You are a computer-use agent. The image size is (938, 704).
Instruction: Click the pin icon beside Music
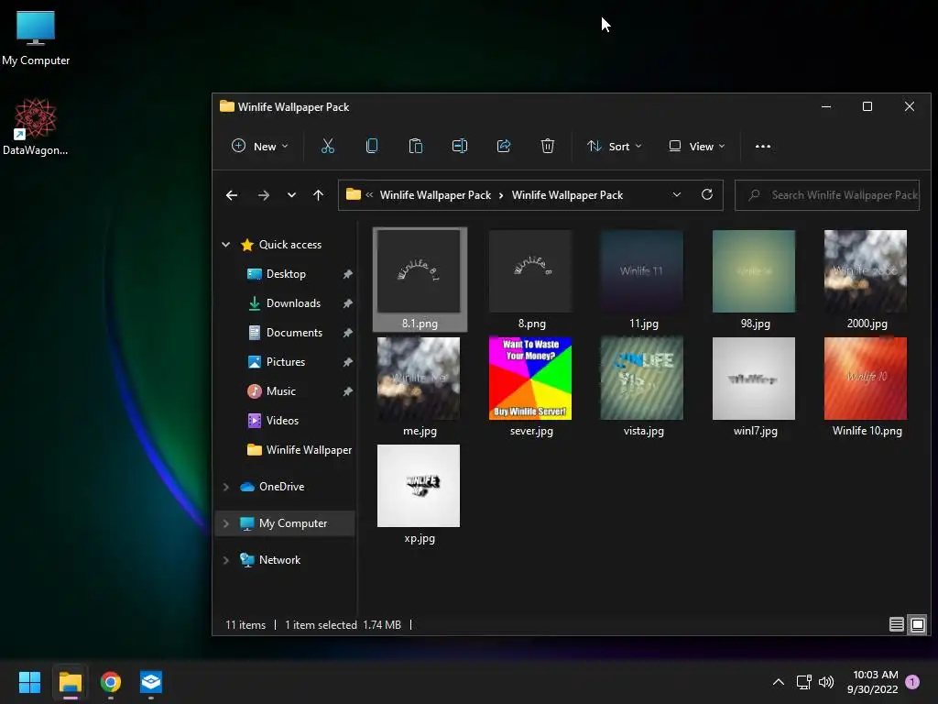347,391
